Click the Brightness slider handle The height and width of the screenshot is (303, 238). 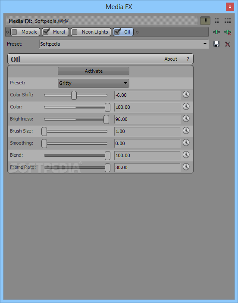pos(106,119)
